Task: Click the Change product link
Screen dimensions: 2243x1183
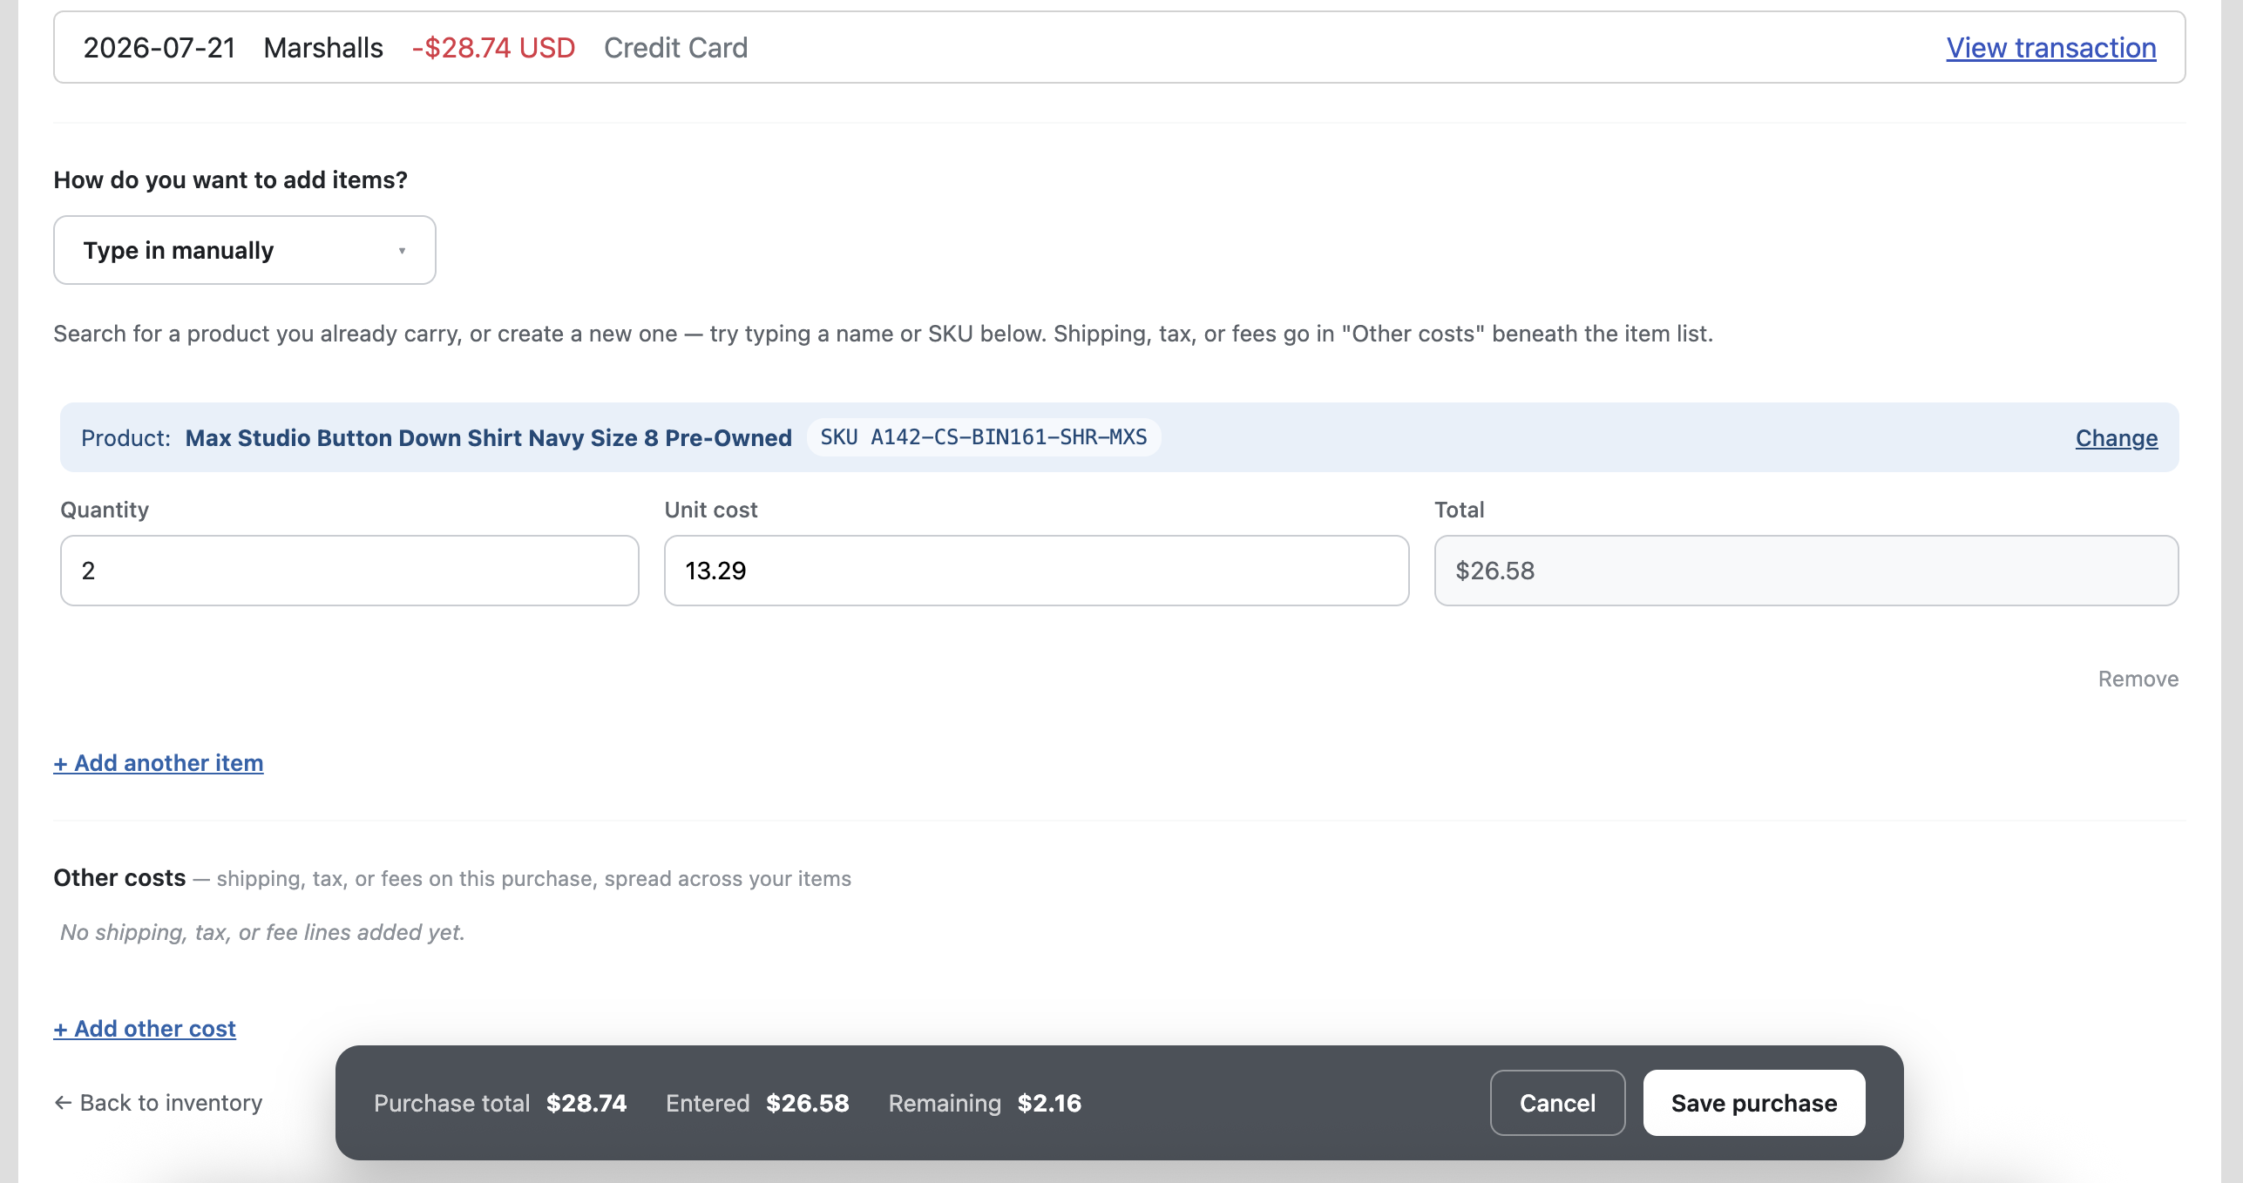Action: 2117,438
